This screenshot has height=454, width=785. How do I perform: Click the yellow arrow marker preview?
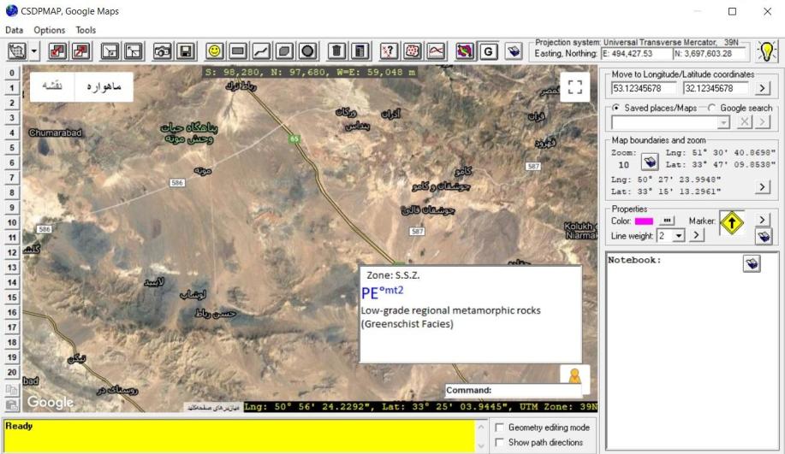coord(732,223)
